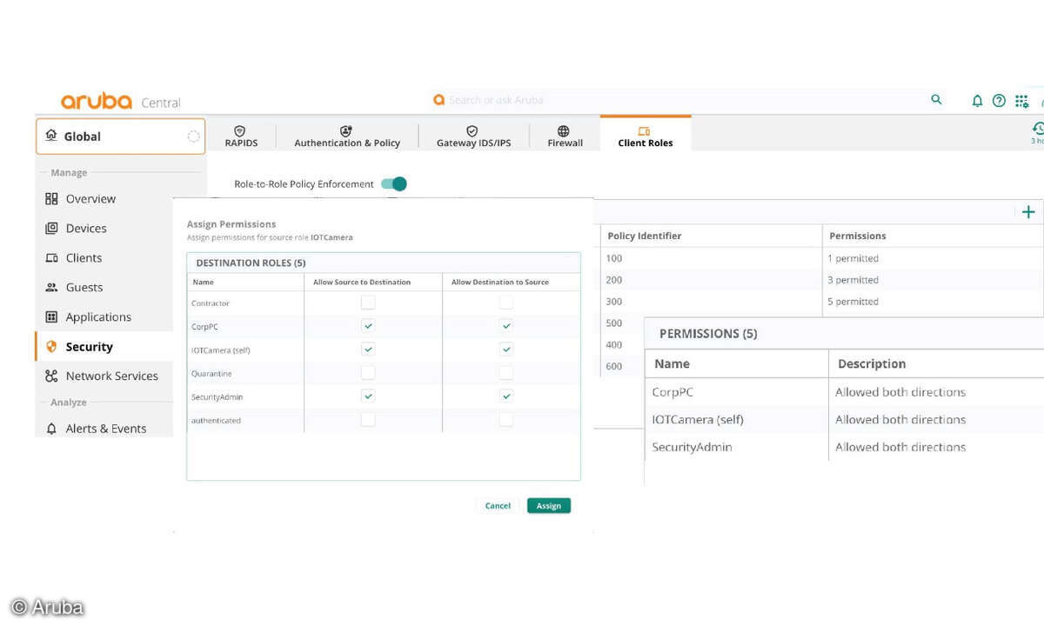Click the Network Services icon
The image size is (1044, 626).
tap(51, 376)
